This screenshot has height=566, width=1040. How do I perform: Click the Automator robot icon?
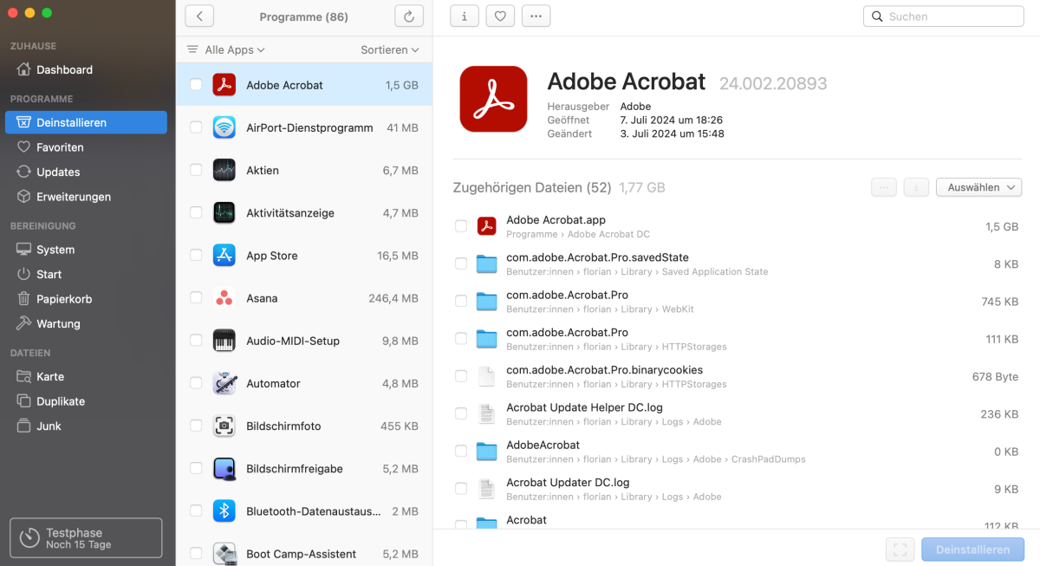click(x=224, y=383)
